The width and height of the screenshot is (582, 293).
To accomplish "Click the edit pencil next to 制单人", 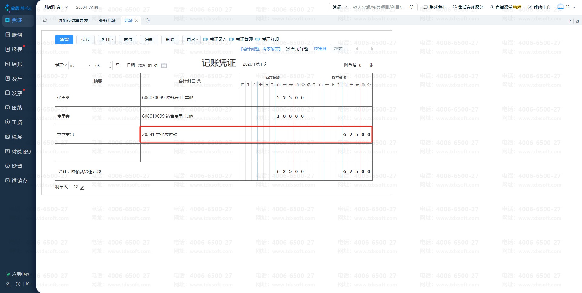I will pyautogui.click(x=82, y=187).
